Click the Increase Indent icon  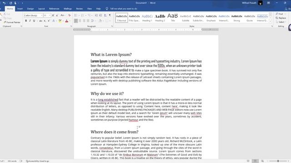(x=100, y=15)
